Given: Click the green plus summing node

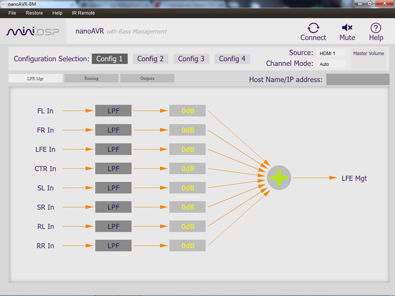Looking at the screenshot, I should 279,178.
